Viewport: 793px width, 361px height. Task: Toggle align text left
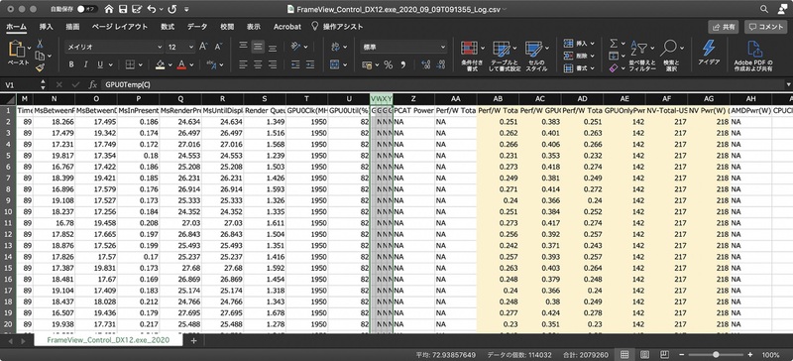click(x=243, y=64)
